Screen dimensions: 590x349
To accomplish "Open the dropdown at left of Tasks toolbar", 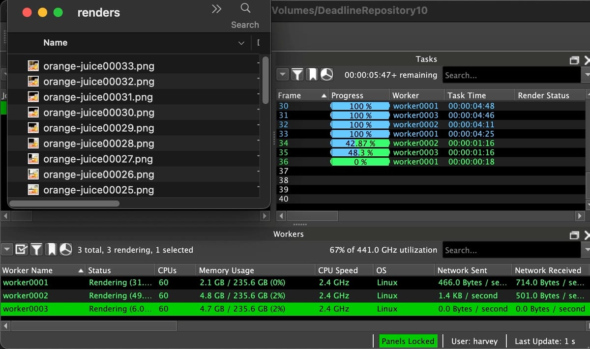I will coord(282,74).
